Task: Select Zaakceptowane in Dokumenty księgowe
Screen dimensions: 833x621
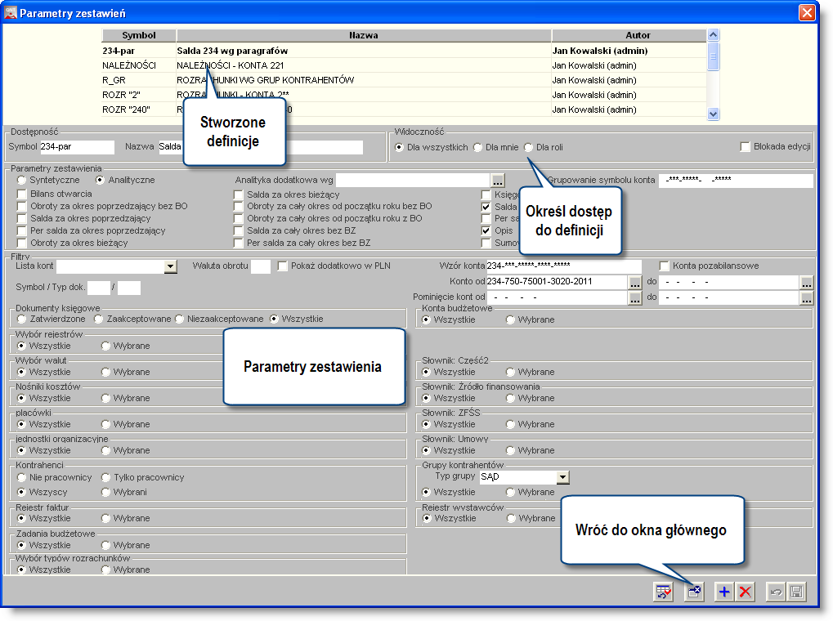Action: [98, 319]
